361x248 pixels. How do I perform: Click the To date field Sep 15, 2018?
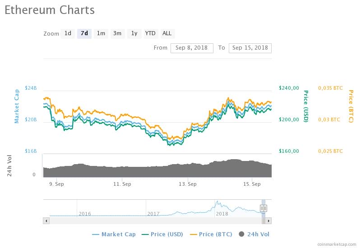click(250, 48)
